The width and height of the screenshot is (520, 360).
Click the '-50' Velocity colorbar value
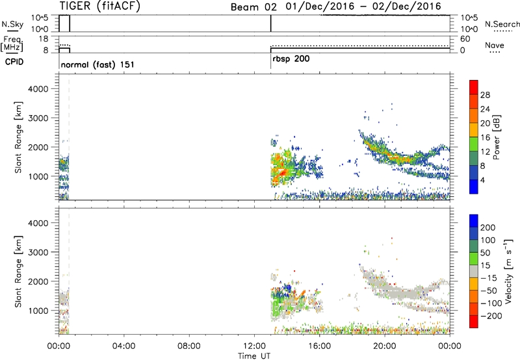(x=489, y=290)
